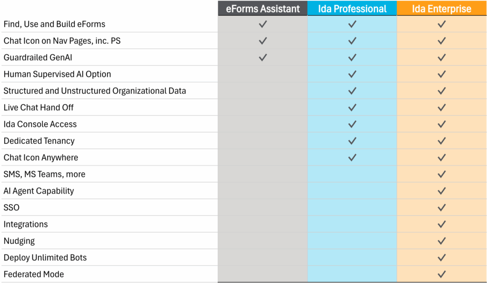
Task: Select the Ida Enterprise column header
Action: tap(442, 9)
